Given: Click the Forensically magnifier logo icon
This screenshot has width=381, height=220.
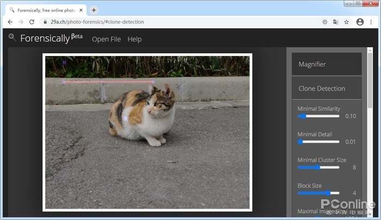Looking at the screenshot, I should pos(12,37).
